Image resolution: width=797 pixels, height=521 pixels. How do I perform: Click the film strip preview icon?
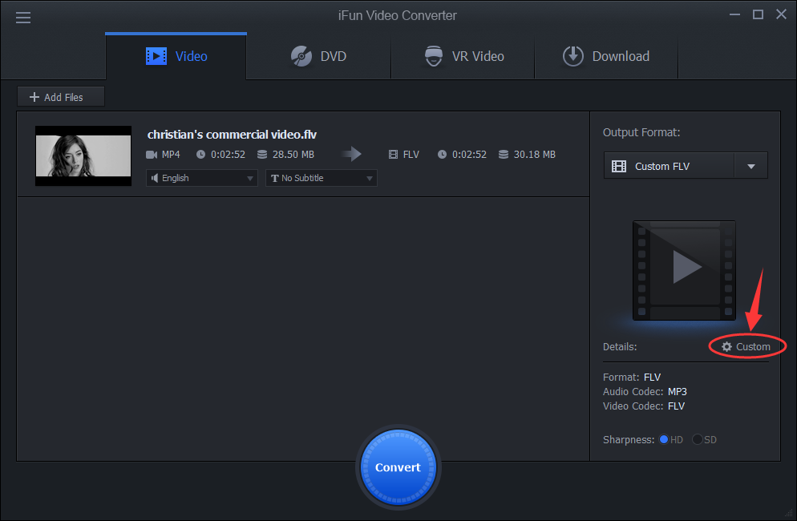coord(684,270)
